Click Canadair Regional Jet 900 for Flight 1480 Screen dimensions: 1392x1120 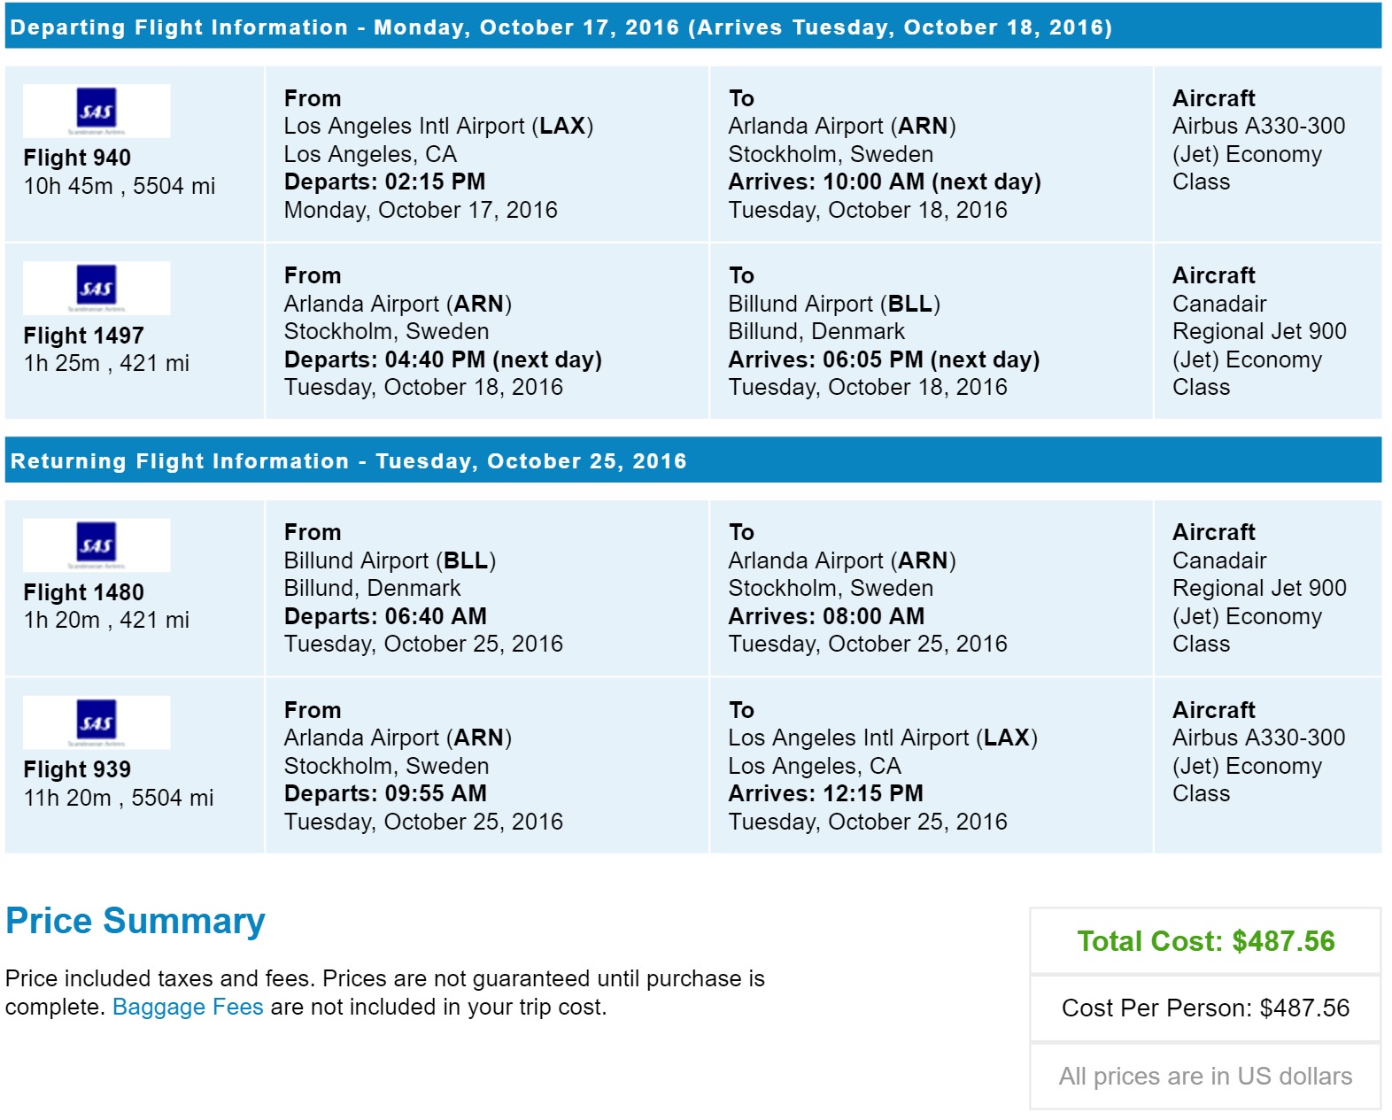pyautogui.click(x=1259, y=574)
